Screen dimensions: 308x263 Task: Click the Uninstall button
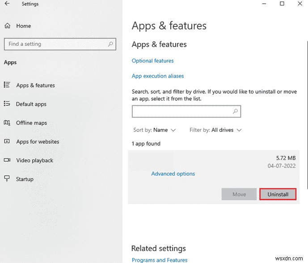[278, 194]
